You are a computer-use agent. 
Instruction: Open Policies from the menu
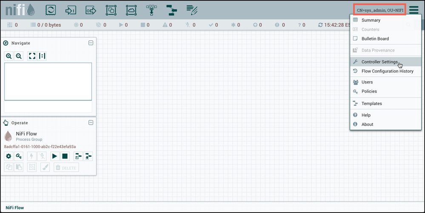(385, 91)
